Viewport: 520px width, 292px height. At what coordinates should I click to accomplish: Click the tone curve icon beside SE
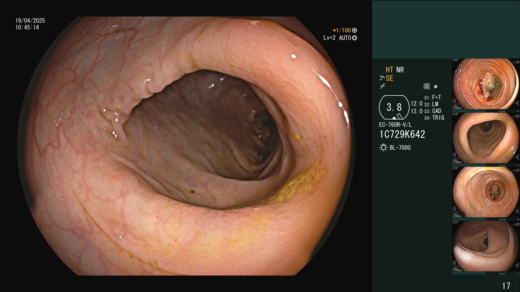[382, 78]
